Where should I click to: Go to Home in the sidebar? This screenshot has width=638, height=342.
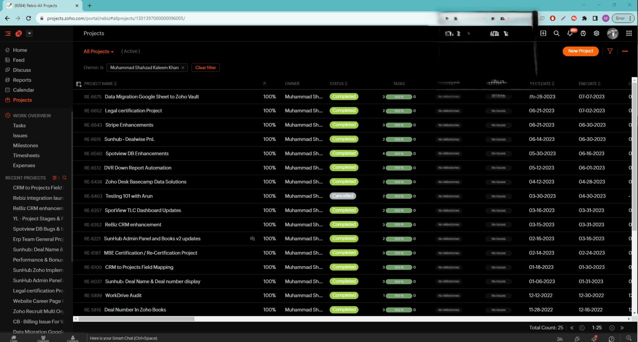point(20,50)
